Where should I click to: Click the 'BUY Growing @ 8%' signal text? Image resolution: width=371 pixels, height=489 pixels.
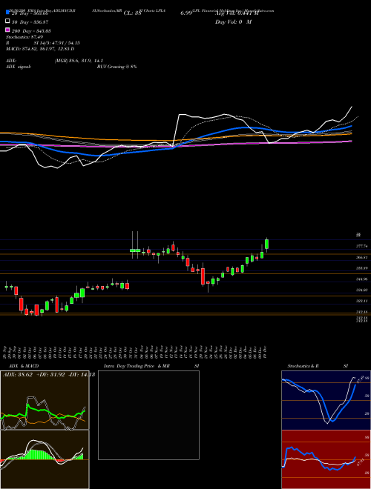116,67
